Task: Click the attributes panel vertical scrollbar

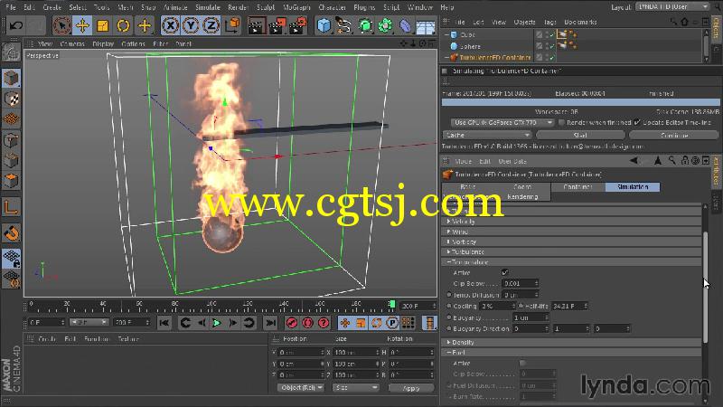Action: [705, 287]
